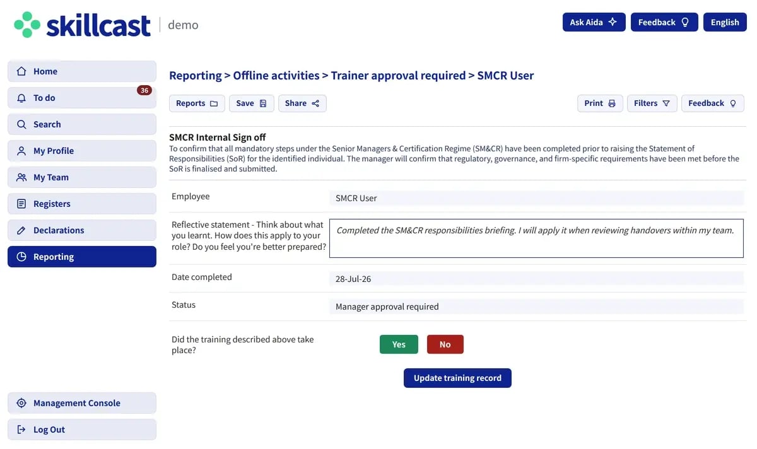Screen dimensions: 757x449
Task: Click the Employee field showing SMCR User
Action: click(x=537, y=198)
